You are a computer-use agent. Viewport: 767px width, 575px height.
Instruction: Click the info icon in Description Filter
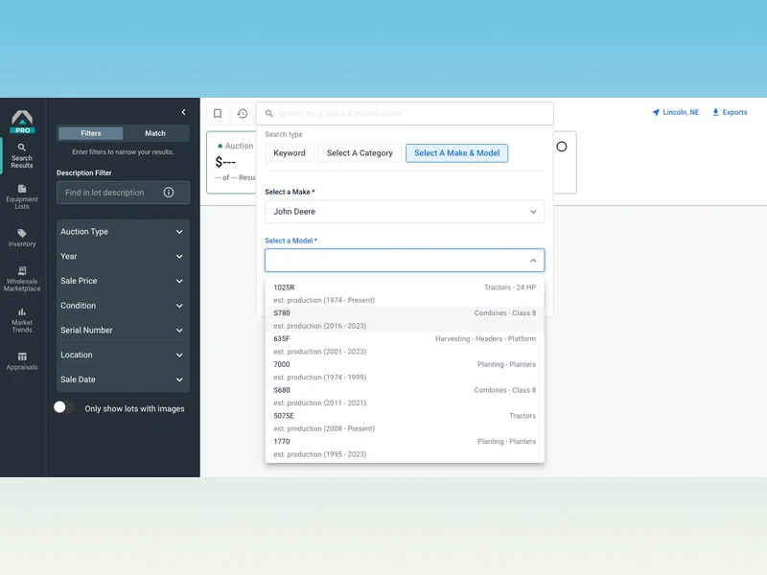169,193
